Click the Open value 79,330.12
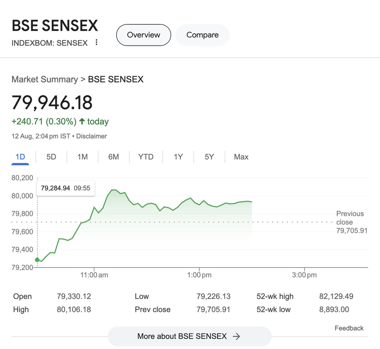This screenshot has width=380, height=349. 74,296
